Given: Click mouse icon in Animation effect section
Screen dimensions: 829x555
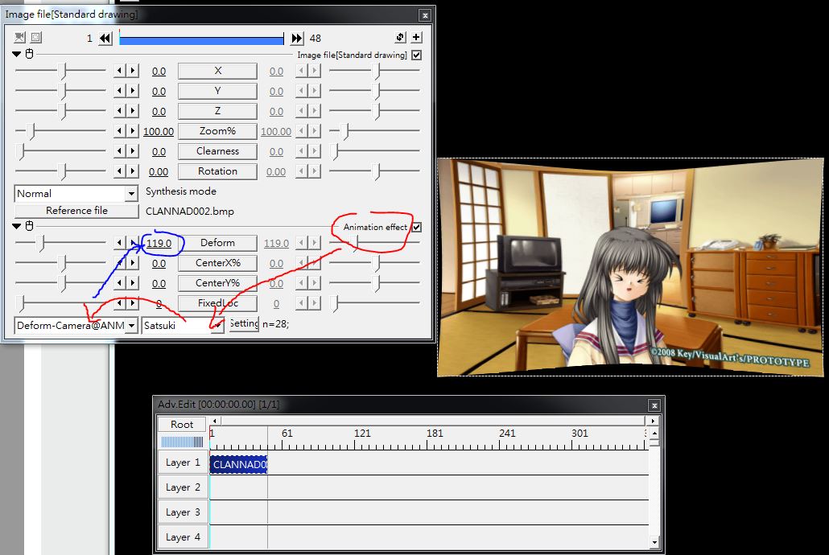Looking at the screenshot, I should tap(30, 226).
